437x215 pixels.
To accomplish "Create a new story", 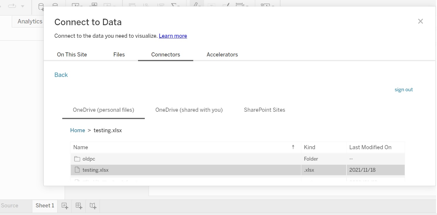I will point(93,206).
